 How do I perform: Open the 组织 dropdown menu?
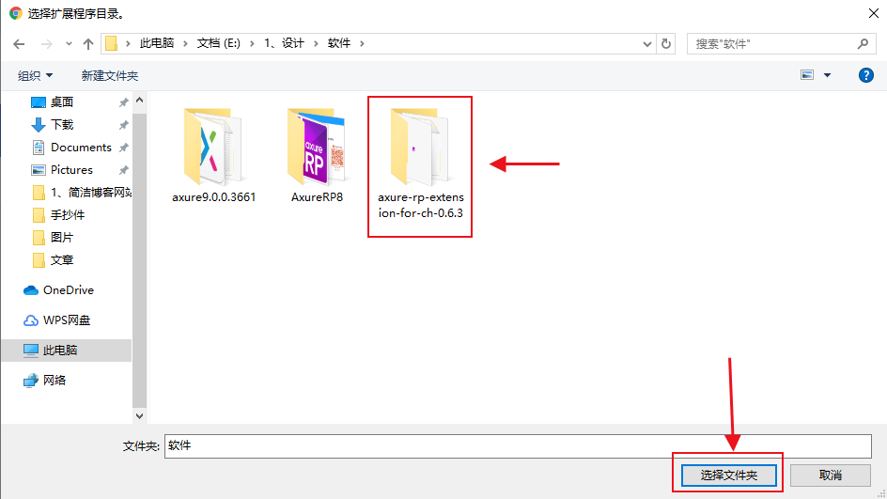(36, 75)
